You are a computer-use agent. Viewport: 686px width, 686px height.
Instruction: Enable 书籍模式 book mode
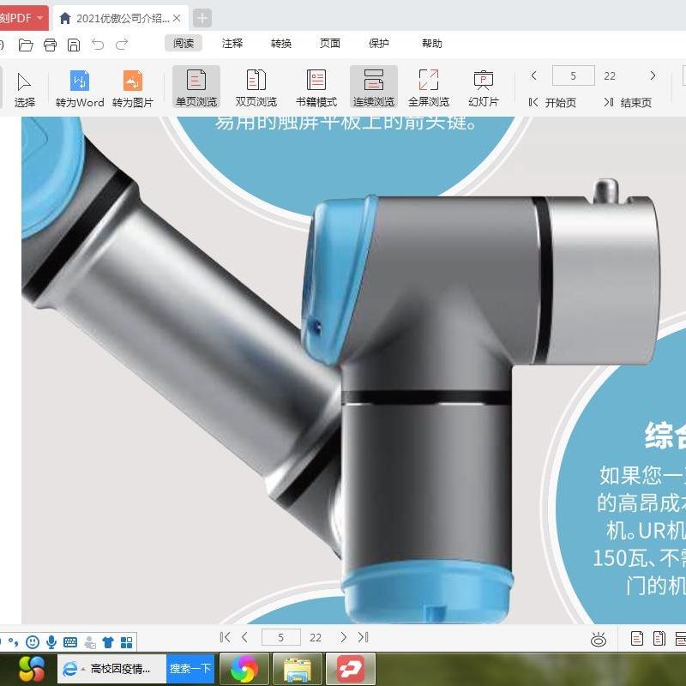tap(316, 88)
